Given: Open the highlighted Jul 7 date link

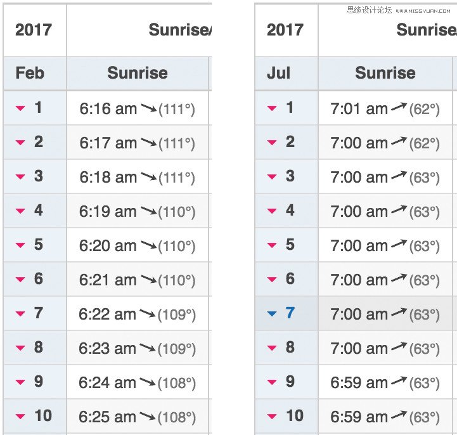Looking at the screenshot, I should pyautogui.click(x=290, y=313).
